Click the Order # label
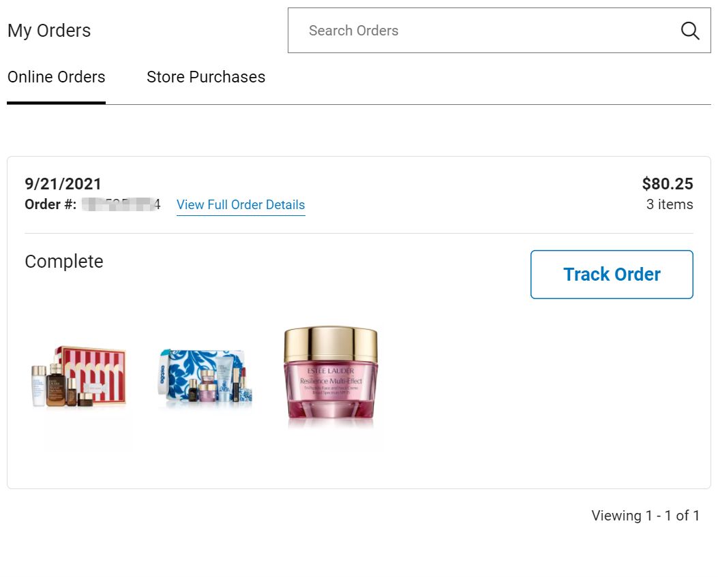The image size is (718, 577). tap(51, 204)
